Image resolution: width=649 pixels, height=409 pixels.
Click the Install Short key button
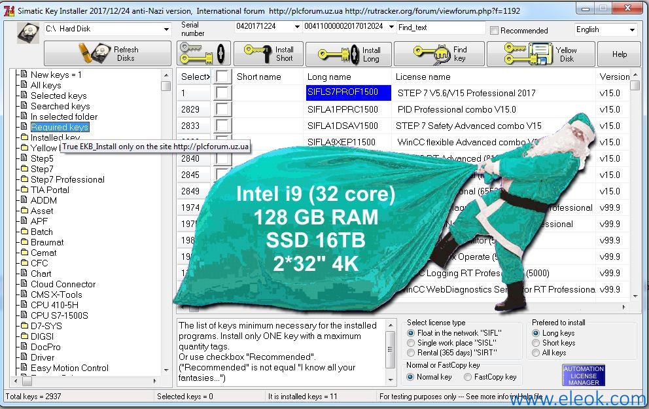pyautogui.click(x=268, y=54)
